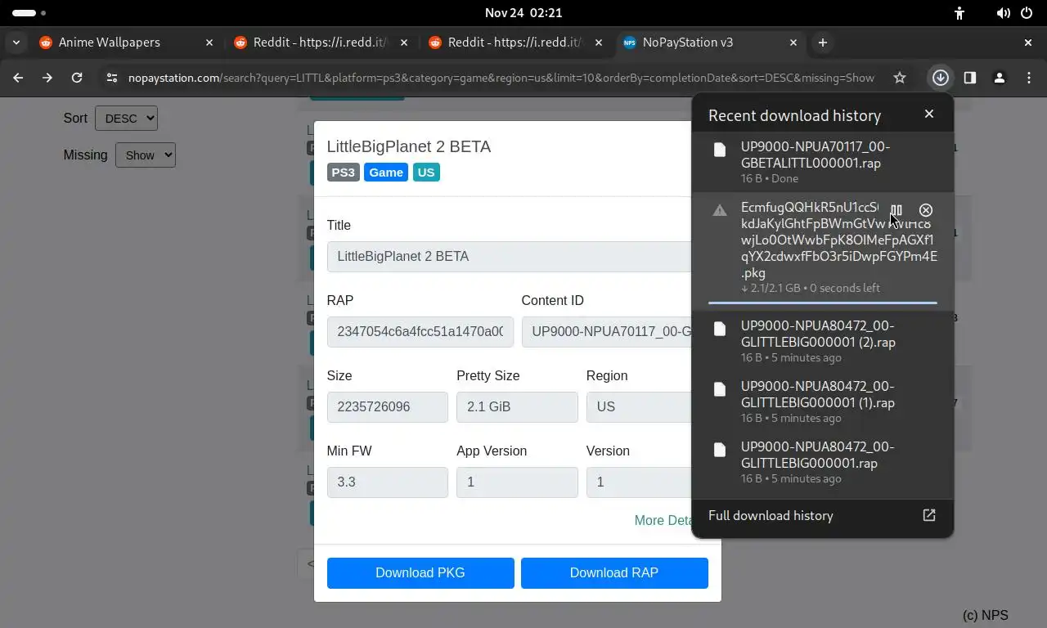Pause the .pkg download in progress
1047x628 pixels.
[x=896, y=210]
